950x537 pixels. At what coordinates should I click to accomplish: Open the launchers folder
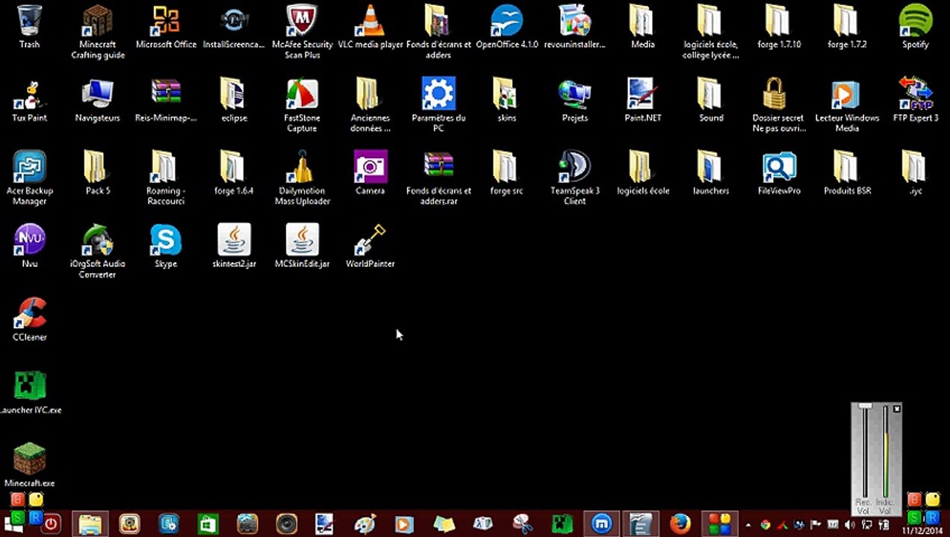[711, 173]
